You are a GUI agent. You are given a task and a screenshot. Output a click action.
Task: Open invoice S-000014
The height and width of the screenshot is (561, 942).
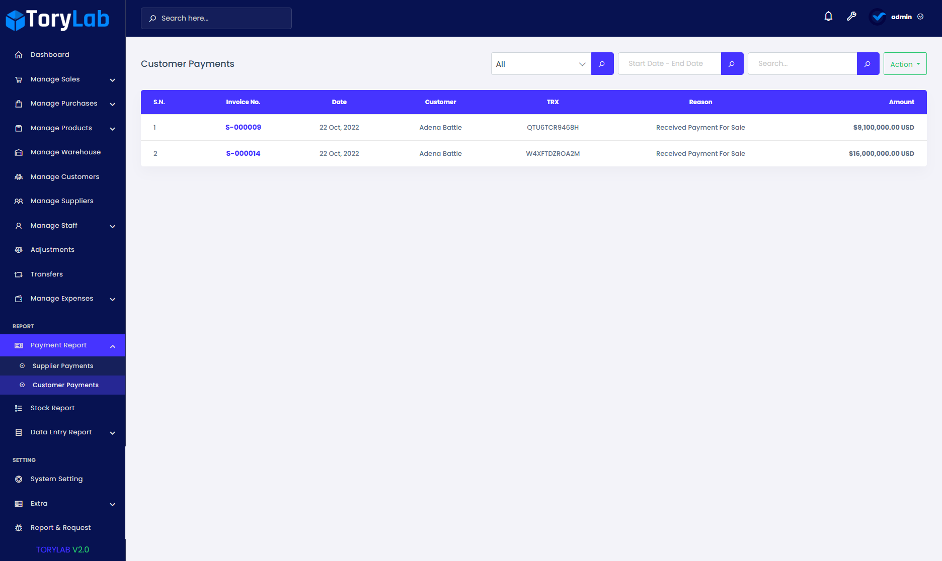[x=243, y=153]
